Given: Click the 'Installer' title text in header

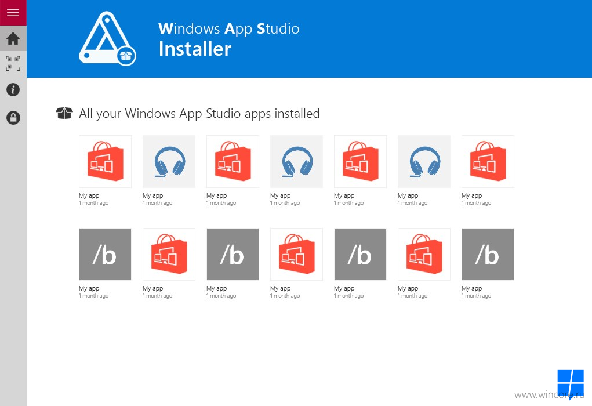Looking at the screenshot, I should coord(195,49).
